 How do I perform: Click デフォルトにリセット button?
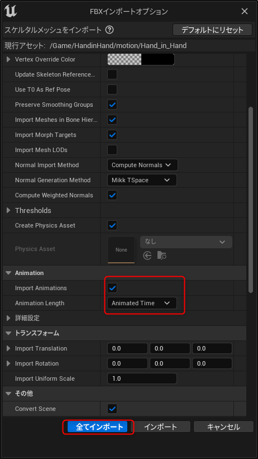(212, 30)
